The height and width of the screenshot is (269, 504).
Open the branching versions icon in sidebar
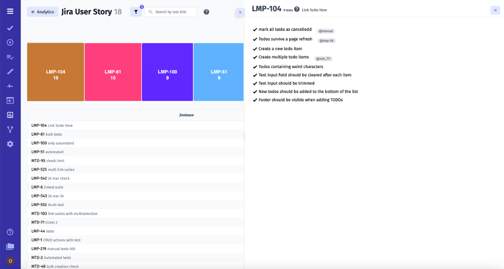pos(10,129)
